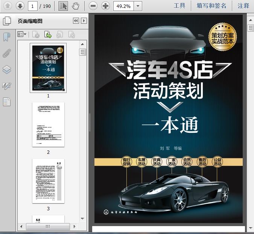Click the thumbnails horizontal scrollbar handle
The height and width of the screenshot is (234, 254).
(48, 226)
